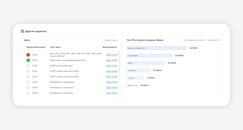The image size is (243, 130).
Task: Select the Яндекс путешествия bar
Action: click(x=157, y=48)
